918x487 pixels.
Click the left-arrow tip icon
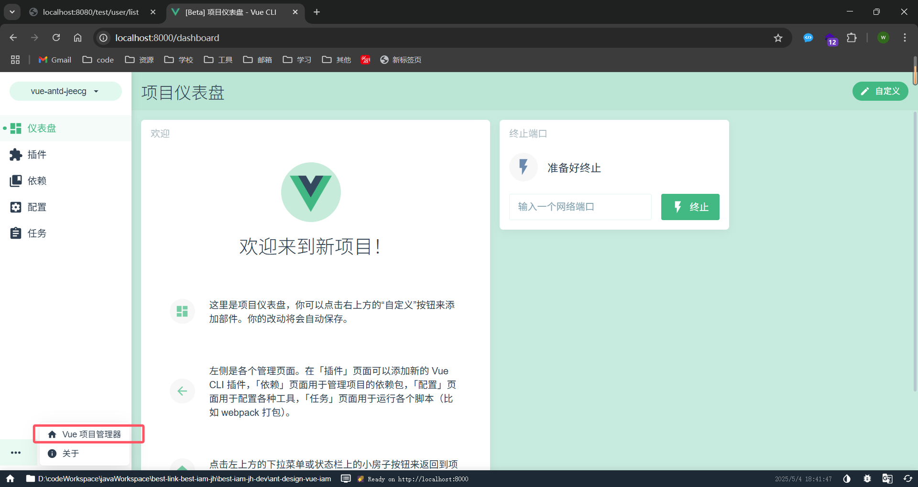[182, 391]
